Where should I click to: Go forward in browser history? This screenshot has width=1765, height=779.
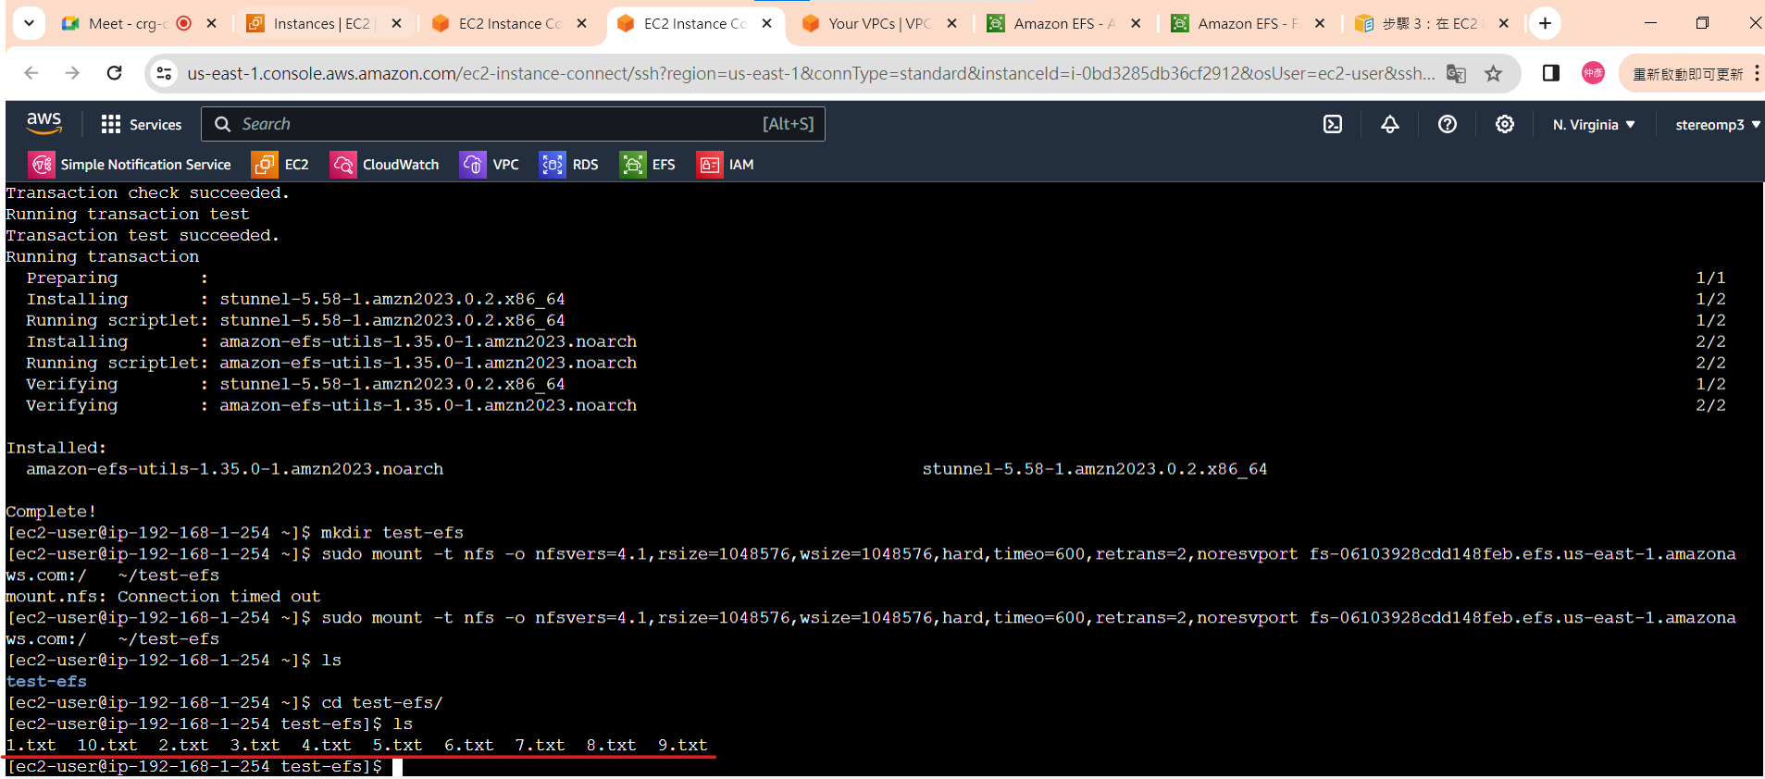[73, 73]
